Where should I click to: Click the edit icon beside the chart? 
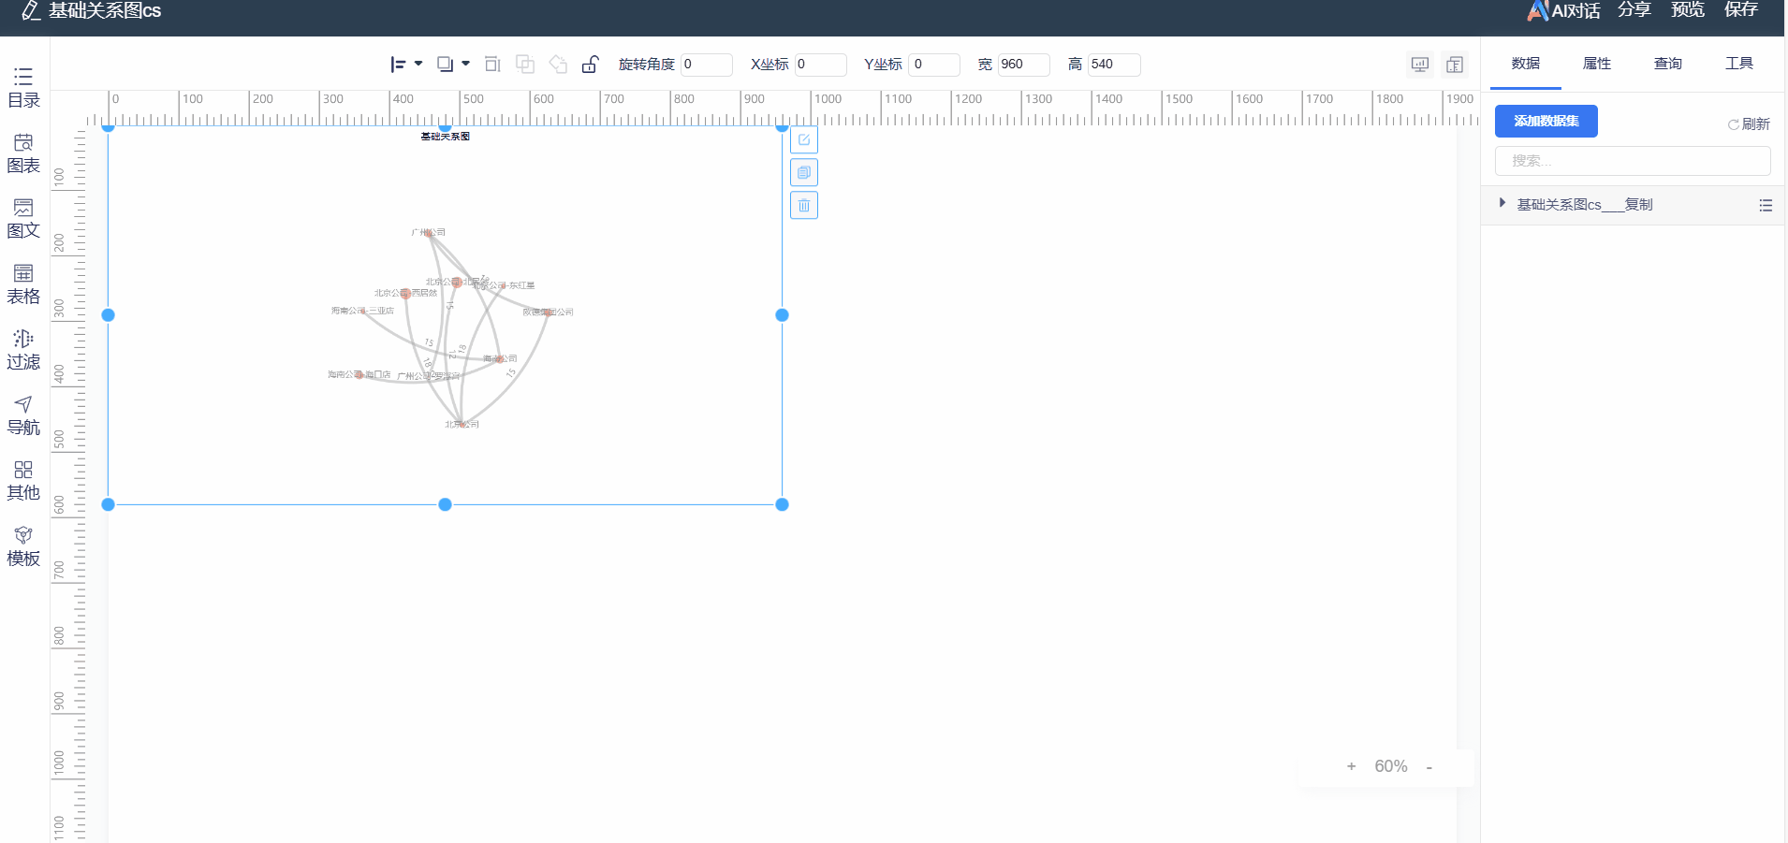pyautogui.click(x=804, y=140)
